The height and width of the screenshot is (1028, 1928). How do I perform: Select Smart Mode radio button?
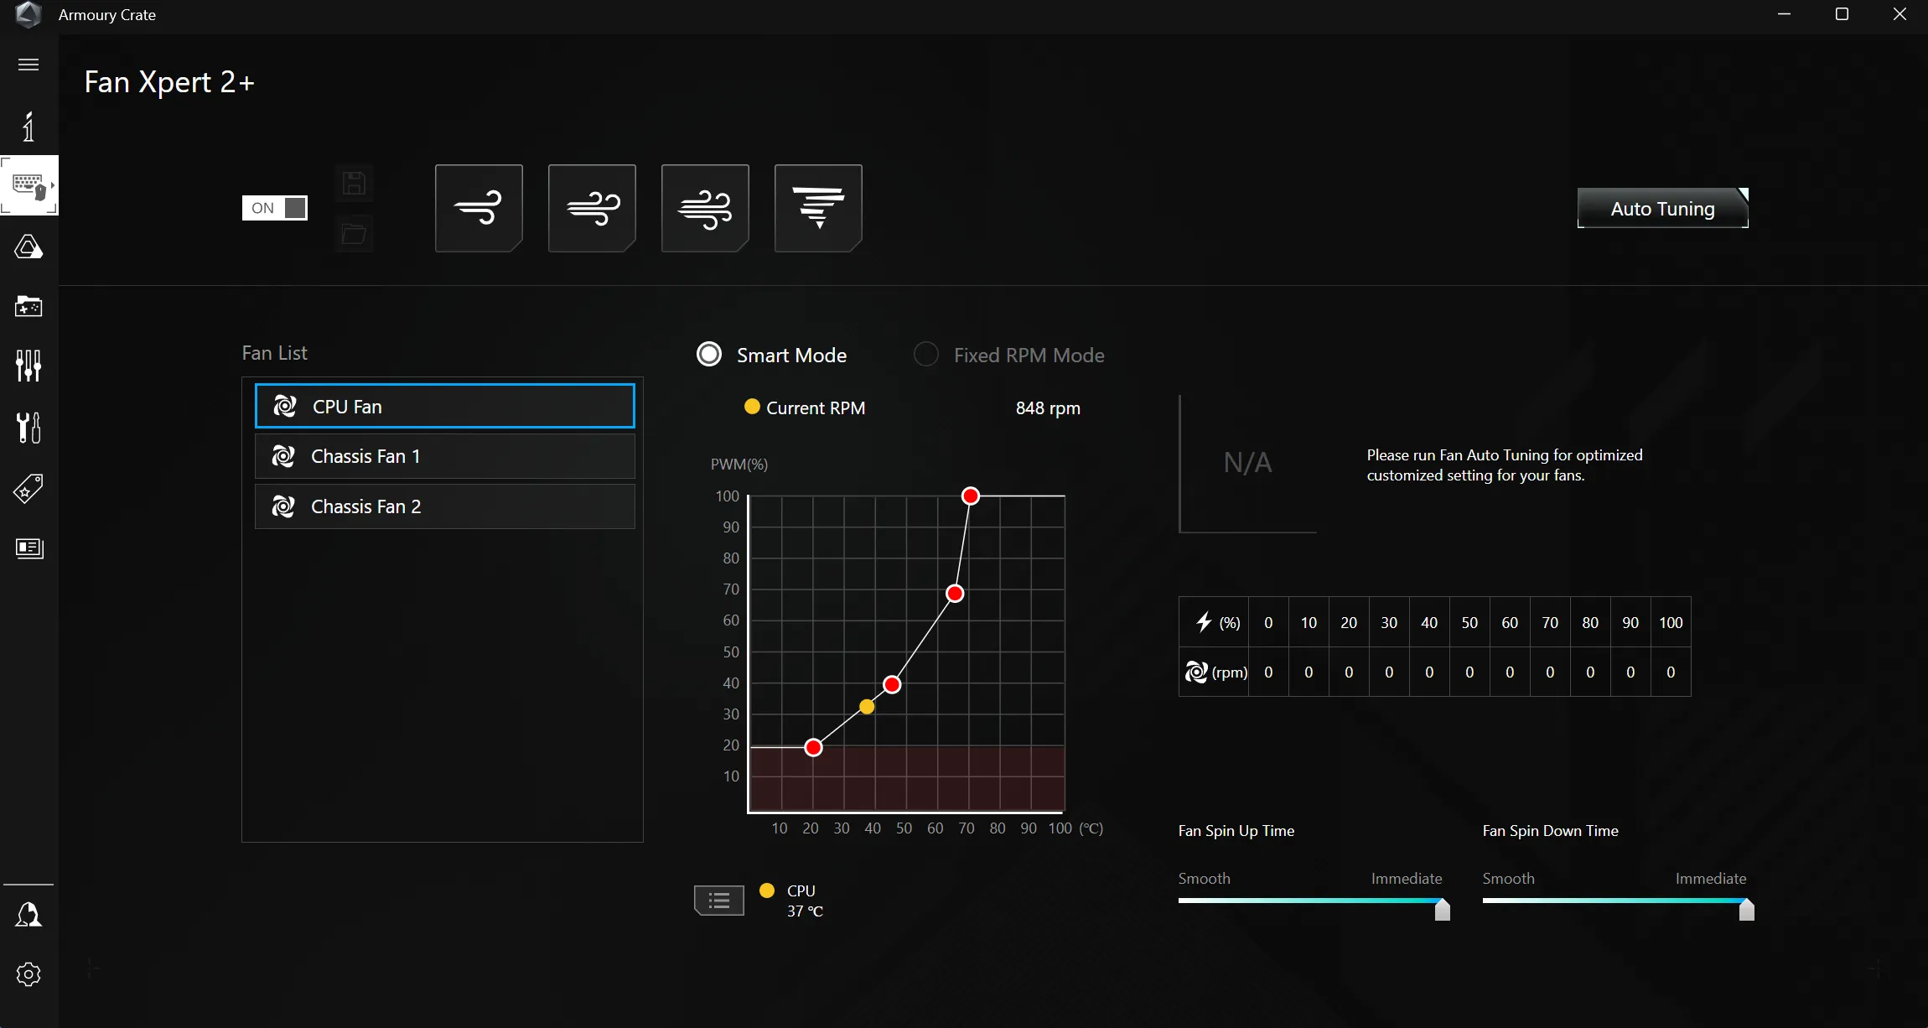click(709, 355)
